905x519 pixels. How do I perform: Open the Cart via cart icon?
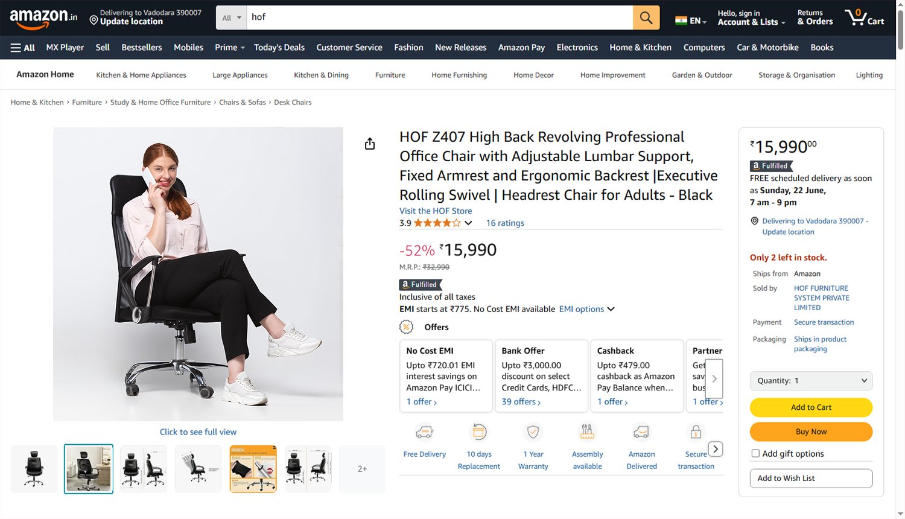click(857, 17)
